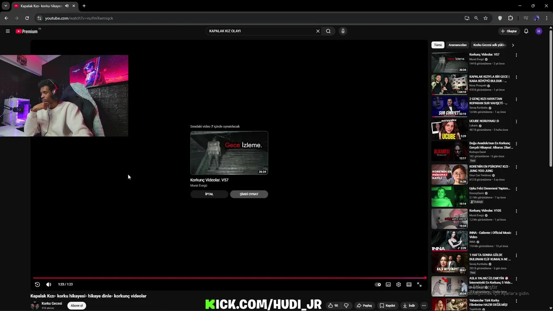Toggle the autoplay switch in player
The width and height of the screenshot is (553, 311).
point(378,285)
